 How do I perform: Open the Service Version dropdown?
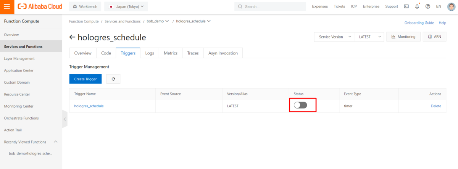point(334,37)
